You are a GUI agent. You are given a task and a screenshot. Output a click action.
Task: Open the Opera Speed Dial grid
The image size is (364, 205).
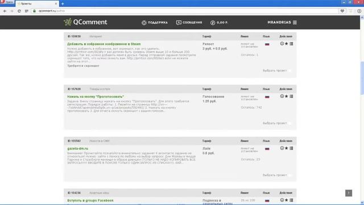point(27,11)
